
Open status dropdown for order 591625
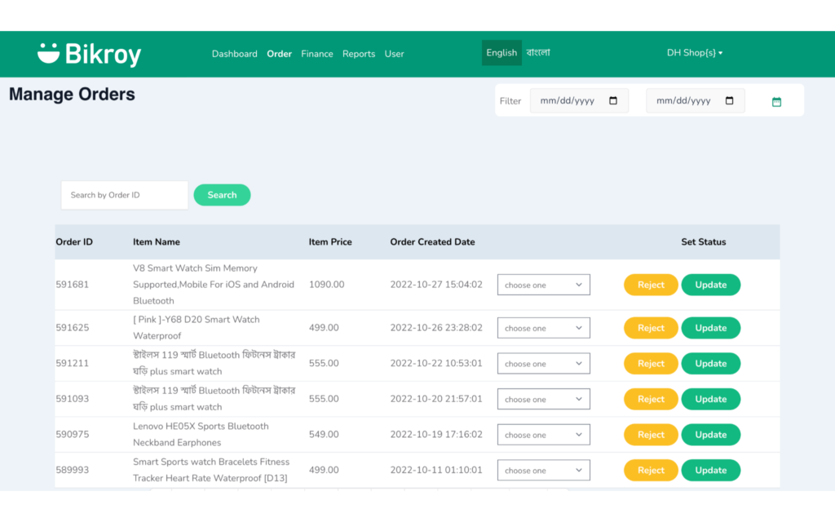point(544,328)
